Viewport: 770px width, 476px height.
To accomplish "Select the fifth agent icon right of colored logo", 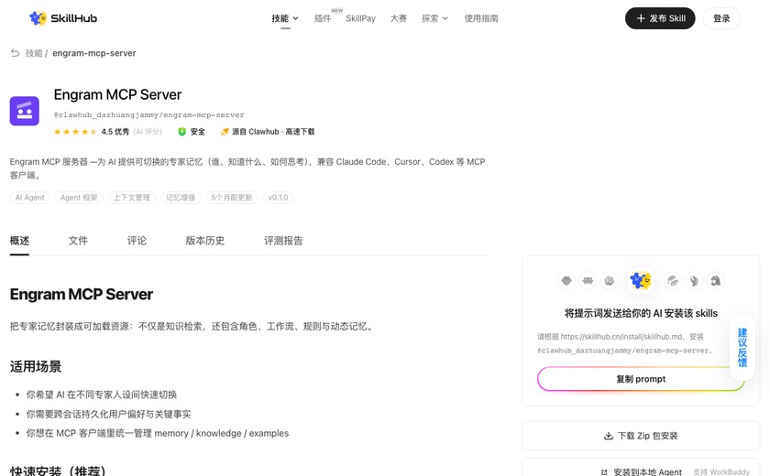I will click(x=672, y=281).
